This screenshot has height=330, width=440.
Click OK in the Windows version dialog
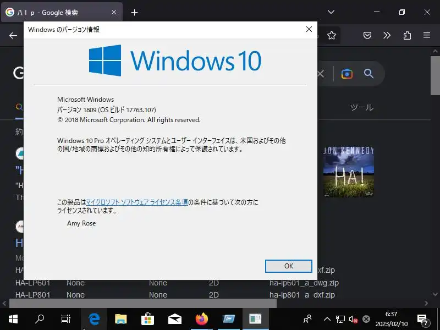coord(288,266)
